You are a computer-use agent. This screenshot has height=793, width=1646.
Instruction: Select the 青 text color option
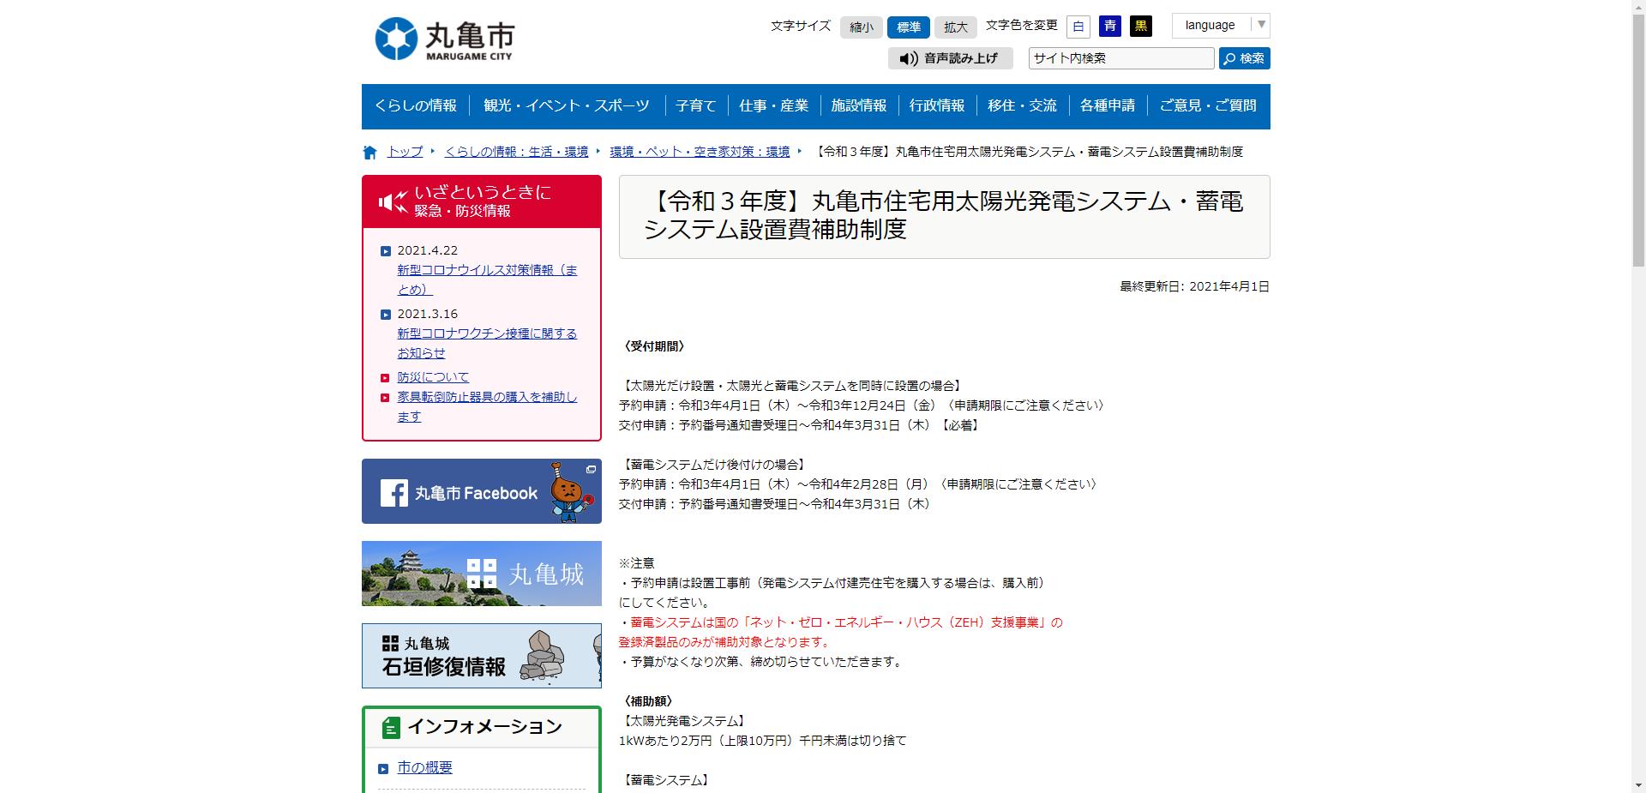[1110, 27]
